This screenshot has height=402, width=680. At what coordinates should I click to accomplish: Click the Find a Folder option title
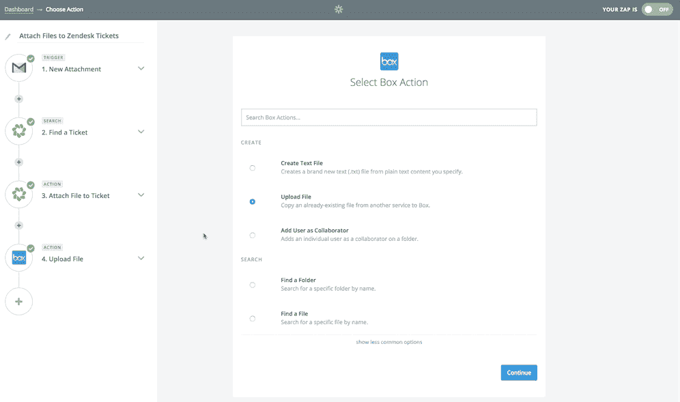[298, 280]
